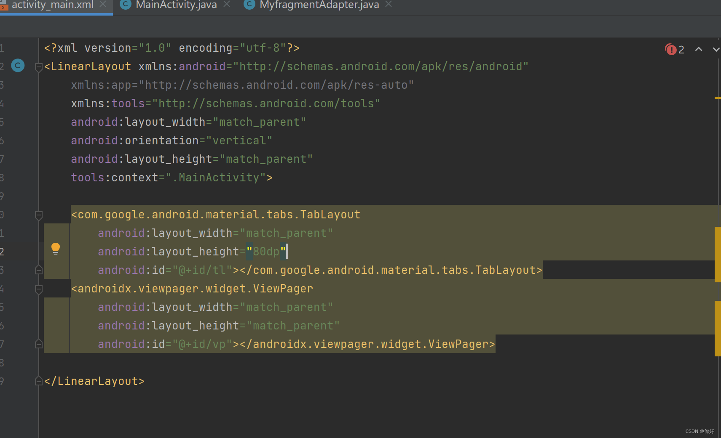Close the MyfragmentAdapter.java tab
Image resolution: width=721 pixels, height=438 pixels.
coord(388,5)
